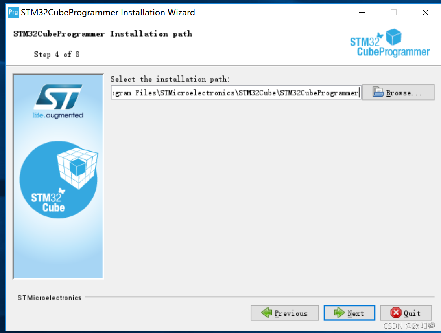441x333 pixels.
Task: Click the 'Step 4 of 8' text
Action: point(57,54)
